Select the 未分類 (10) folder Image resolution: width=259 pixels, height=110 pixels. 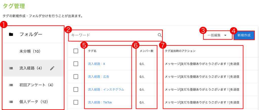click(x=30, y=51)
